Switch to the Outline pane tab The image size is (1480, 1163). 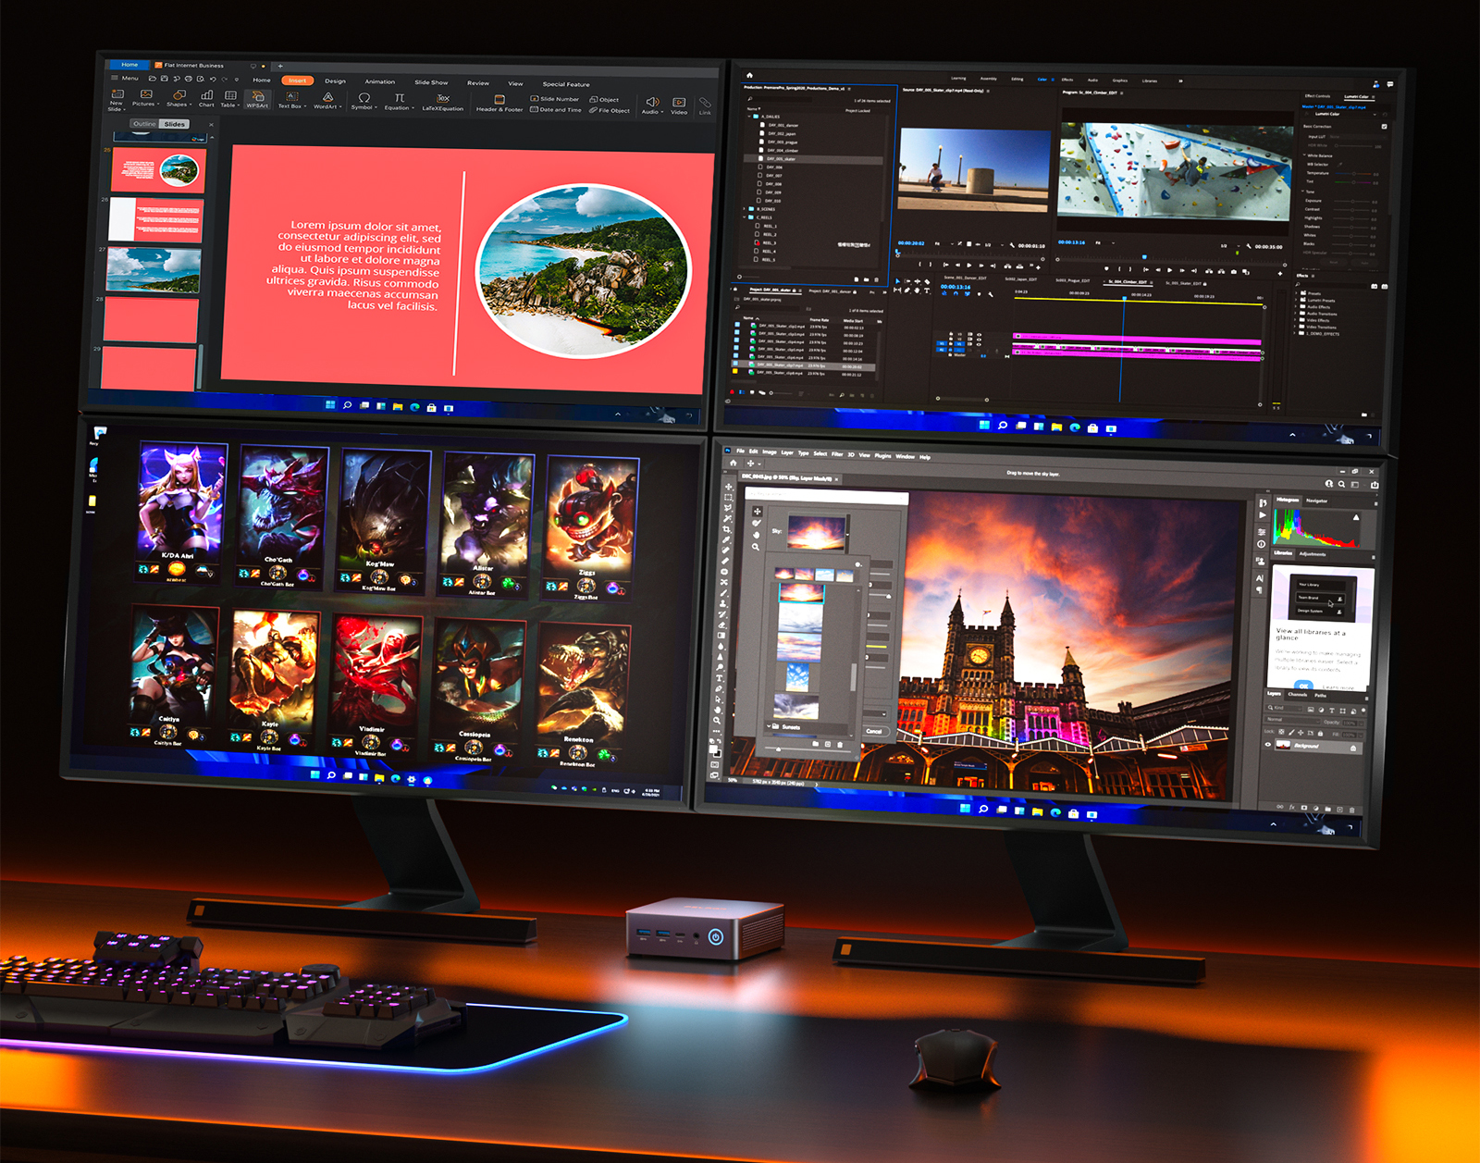[144, 123]
